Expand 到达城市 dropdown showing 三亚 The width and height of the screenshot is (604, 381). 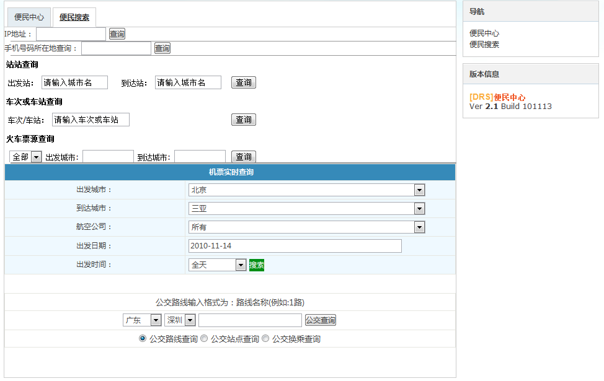pyautogui.click(x=306, y=209)
